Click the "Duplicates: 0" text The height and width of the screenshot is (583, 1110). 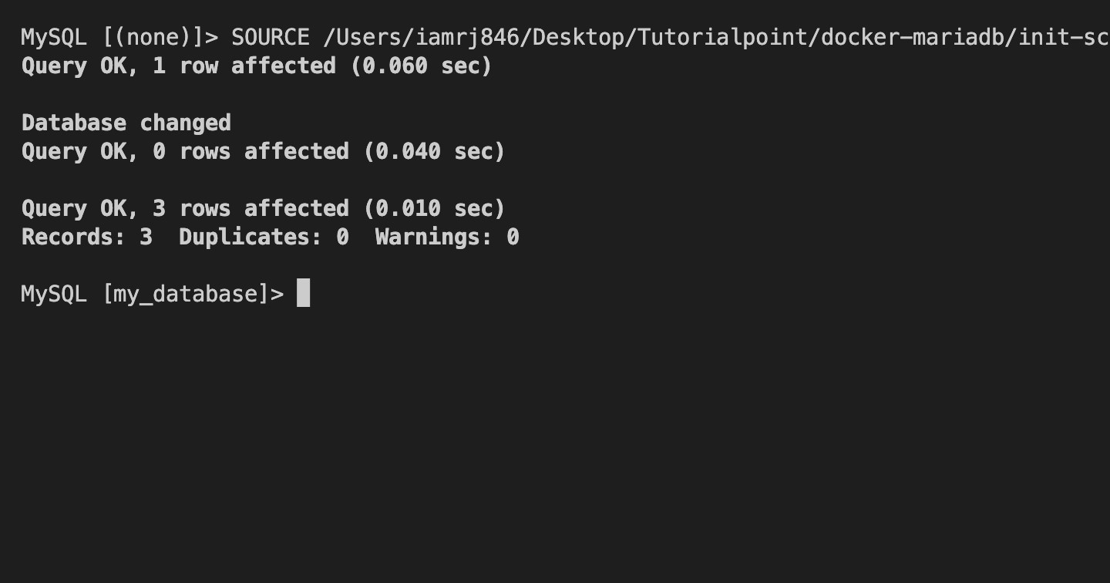[264, 238]
